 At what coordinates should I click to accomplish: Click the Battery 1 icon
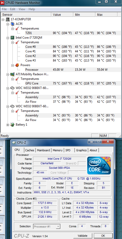pyautogui.click(x=12, y=125)
